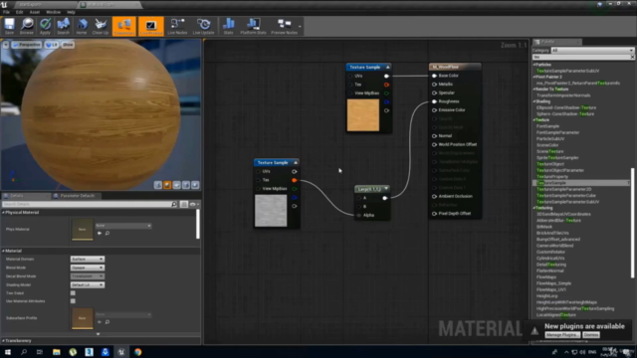Viewport: 637px width, 358px height.
Task: Click the Phys Material browse magnifier icon
Action: (x=107, y=233)
